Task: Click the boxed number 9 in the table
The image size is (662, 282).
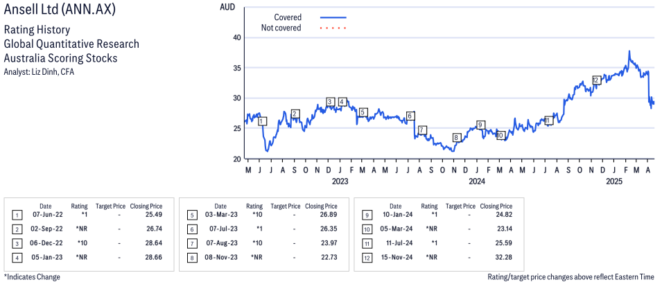Action: 367,215
